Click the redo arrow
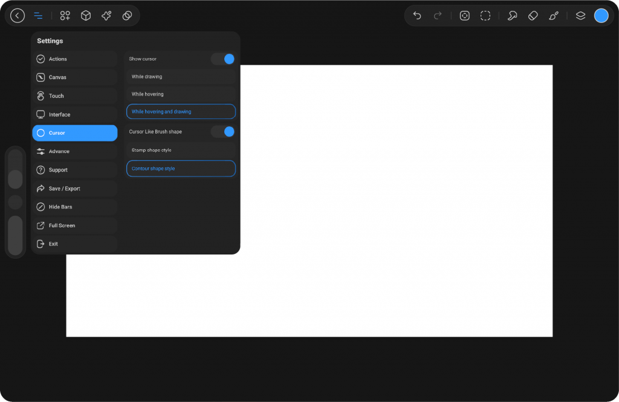The image size is (619, 402). coord(438,16)
